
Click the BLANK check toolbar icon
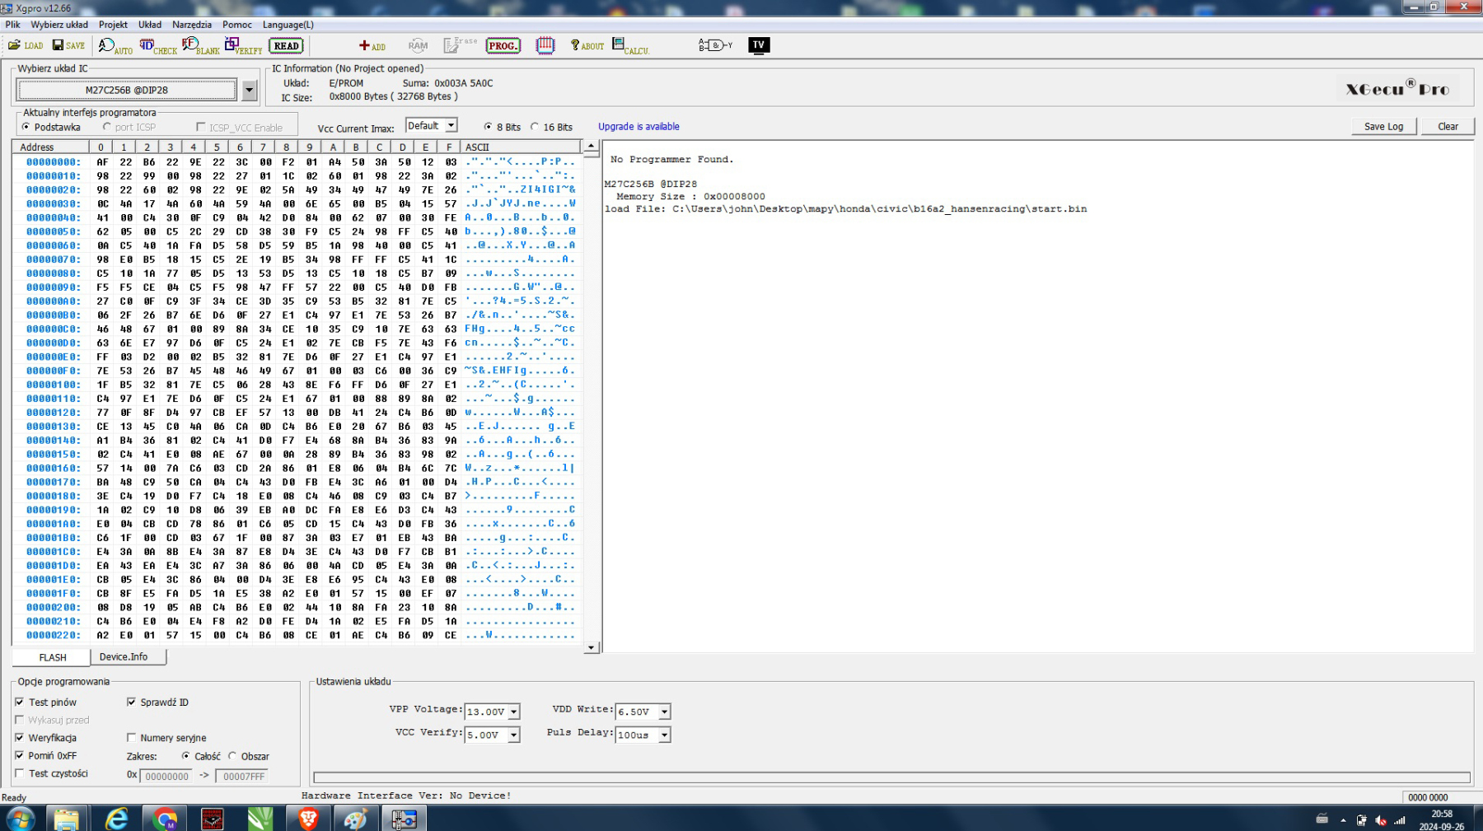(x=200, y=46)
